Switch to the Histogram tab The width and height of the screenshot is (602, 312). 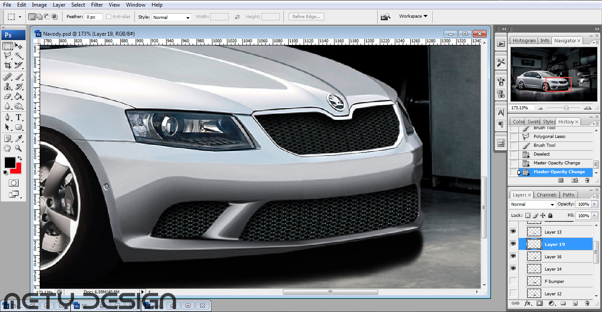[x=524, y=41]
